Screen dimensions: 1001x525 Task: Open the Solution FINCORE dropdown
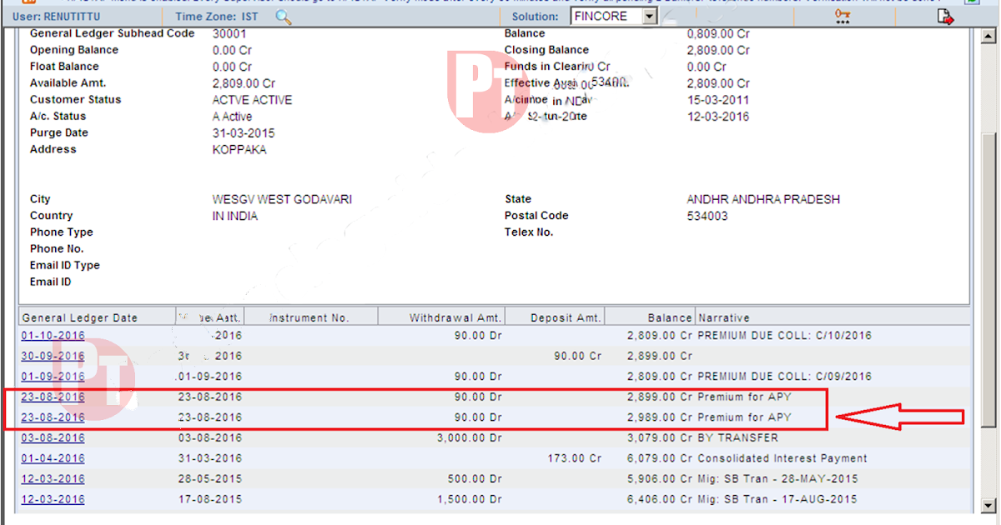(x=651, y=16)
